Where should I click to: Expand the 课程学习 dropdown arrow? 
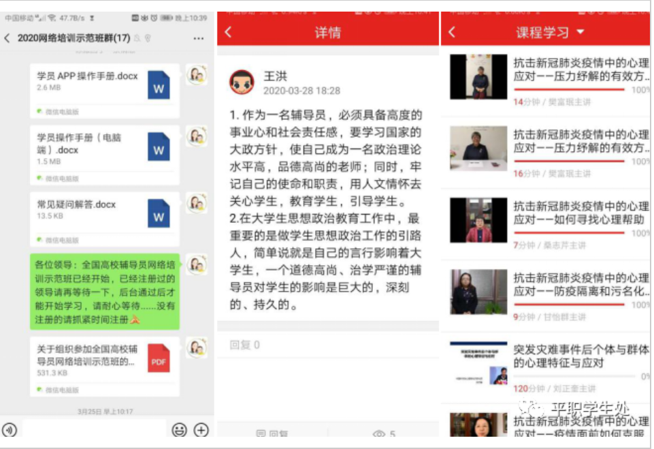[x=581, y=32]
